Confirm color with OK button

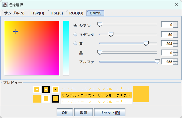[x=65, y=113]
